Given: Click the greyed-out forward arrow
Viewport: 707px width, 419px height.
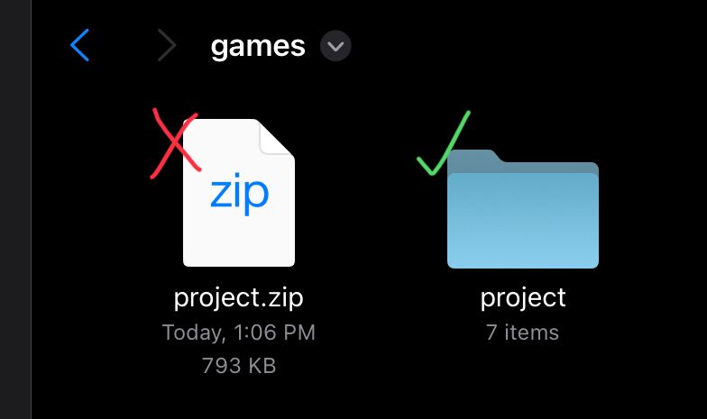Looking at the screenshot, I should (x=166, y=45).
